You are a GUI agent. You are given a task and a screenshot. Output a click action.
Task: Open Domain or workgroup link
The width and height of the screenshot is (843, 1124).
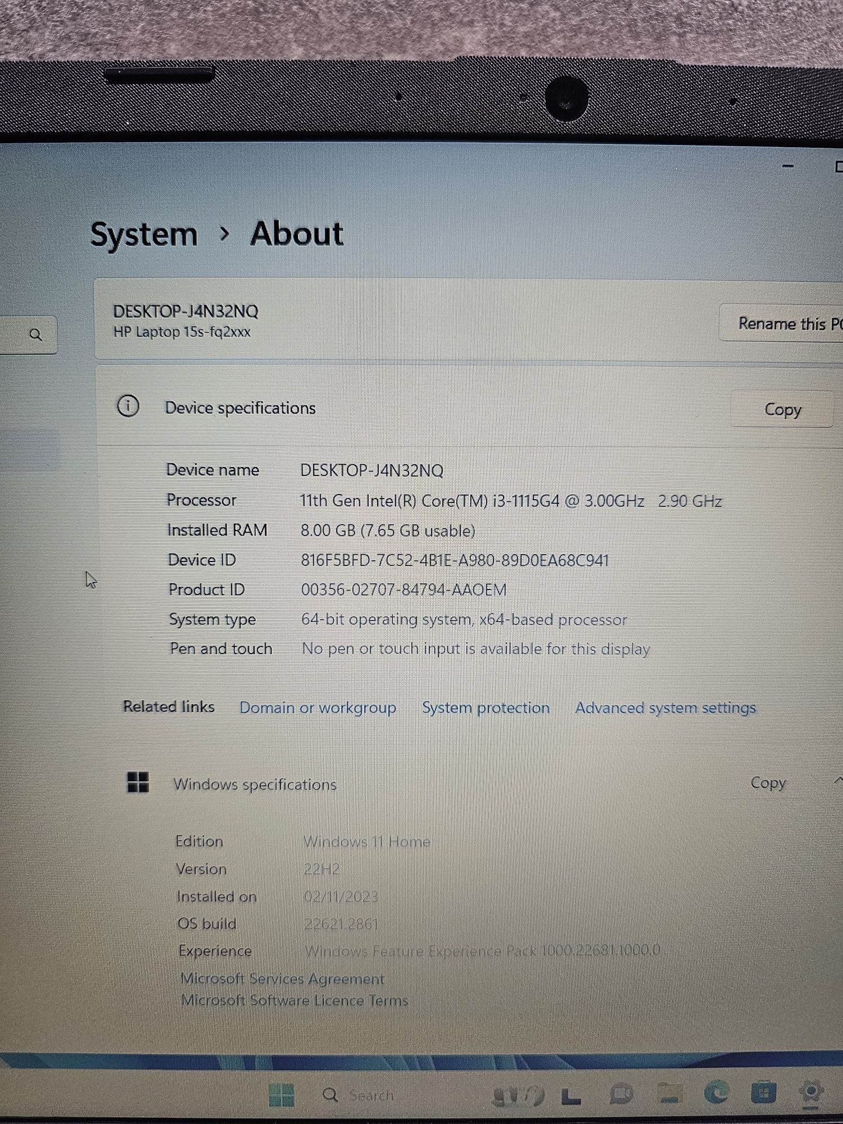pos(318,708)
